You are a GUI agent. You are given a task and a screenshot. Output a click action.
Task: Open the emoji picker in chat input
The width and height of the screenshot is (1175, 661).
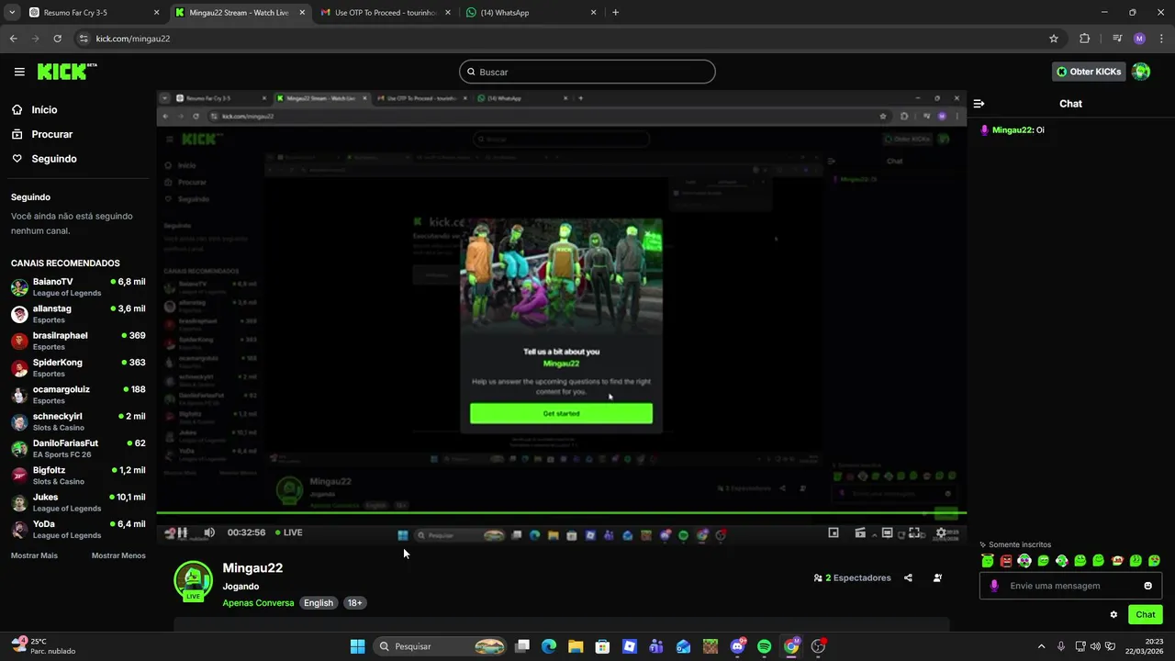coord(1147,586)
